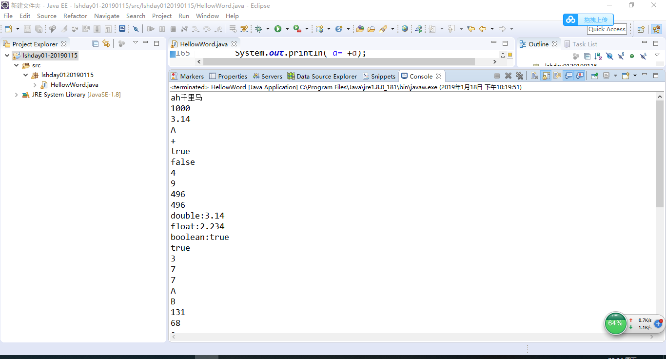Toggle Show Console on standard output change
The image size is (666, 359).
click(568, 76)
